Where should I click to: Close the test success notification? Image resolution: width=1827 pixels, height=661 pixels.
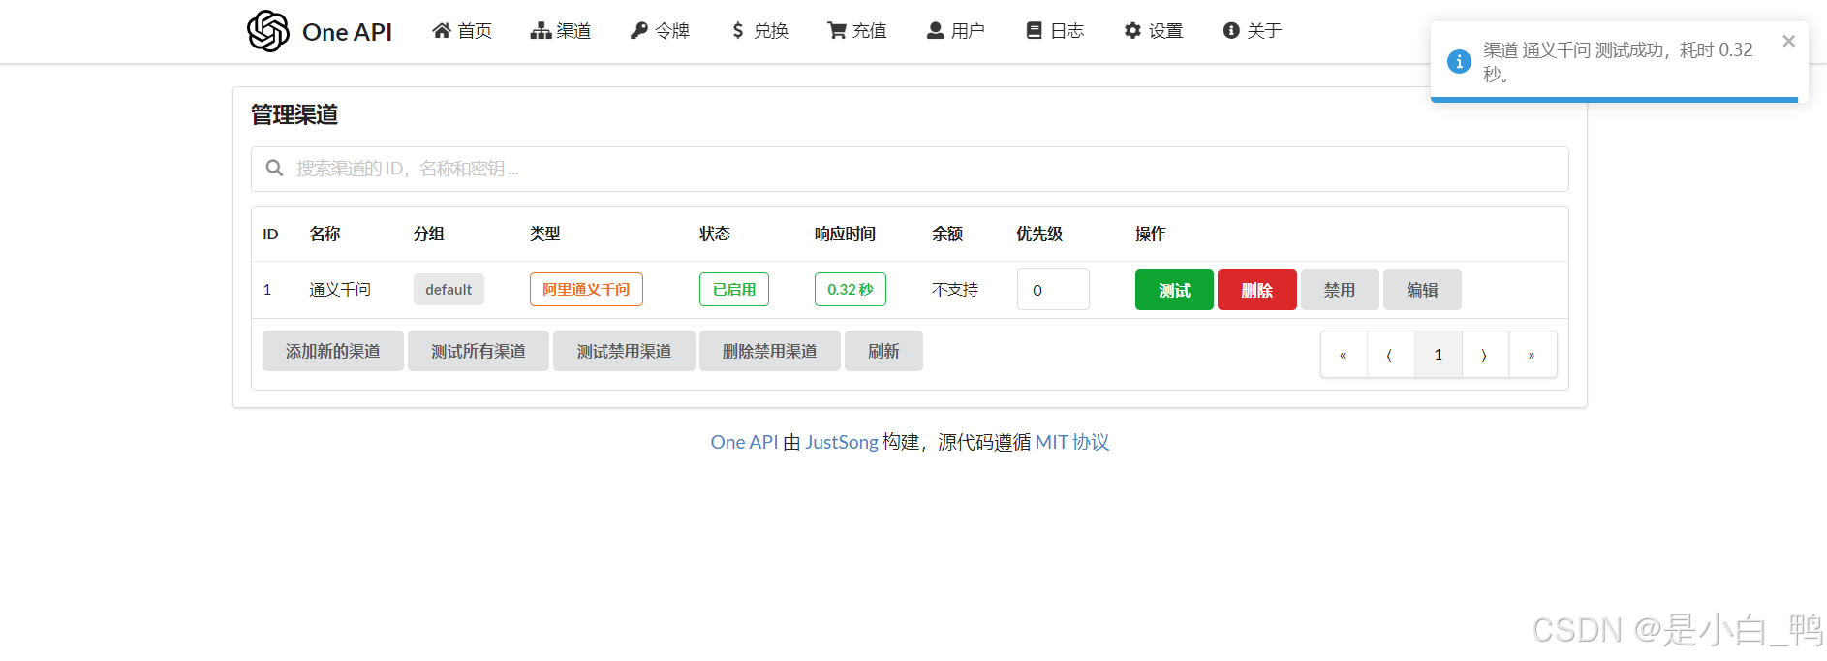coord(1788,41)
